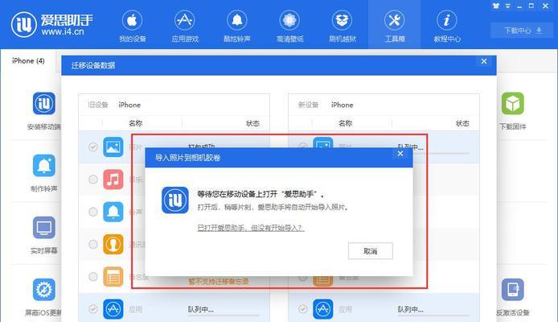Click old device music note icon

(113, 180)
